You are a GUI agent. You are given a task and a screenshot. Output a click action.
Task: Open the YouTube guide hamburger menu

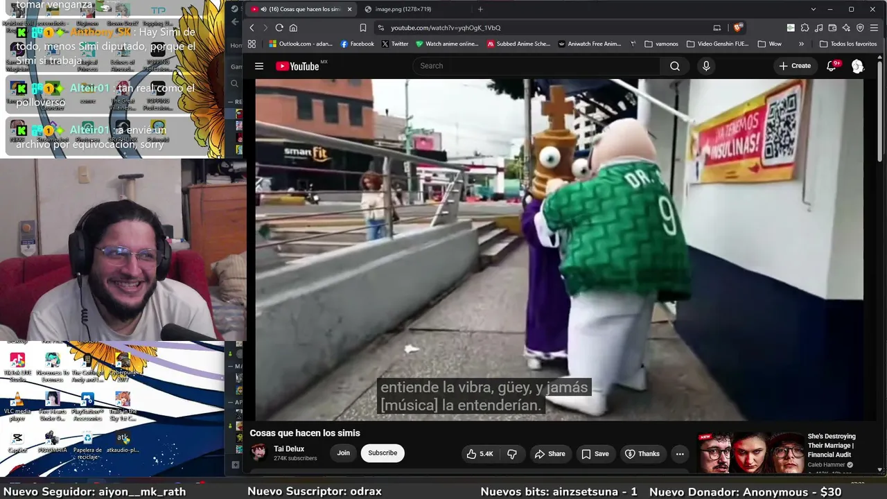[259, 66]
